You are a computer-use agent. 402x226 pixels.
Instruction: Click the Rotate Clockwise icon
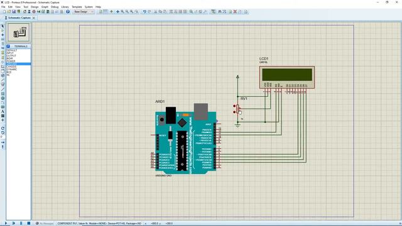coord(3,128)
